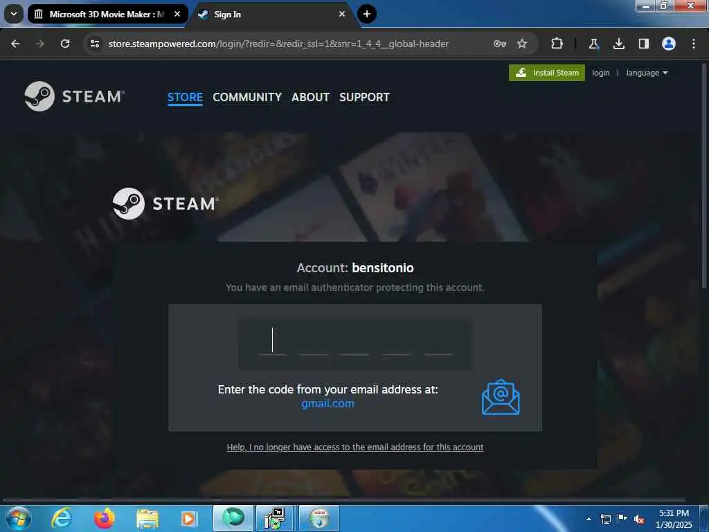The image size is (709, 532).
Task: Click the no longer have access help link
Action: [355, 447]
